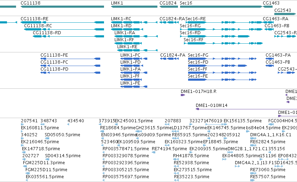Viewport: 297px width, 182px height.
Task: Click transcript CG11138-RC
Action: [x=64, y=29]
